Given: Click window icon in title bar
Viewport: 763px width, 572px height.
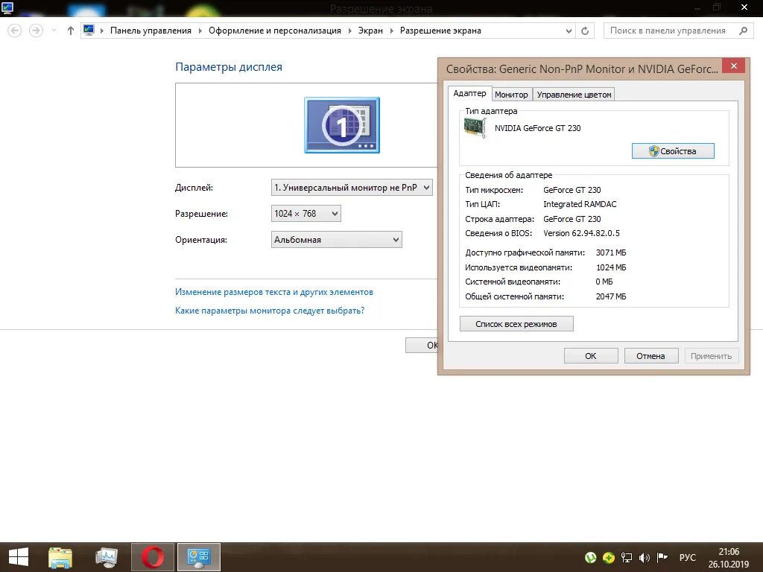Looking at the screenshot, I should click(x=7, y=7).
